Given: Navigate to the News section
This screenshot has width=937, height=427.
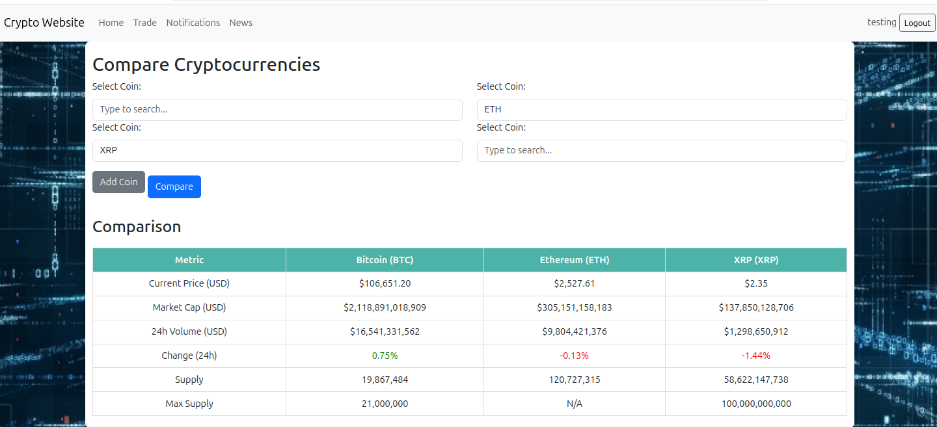Looking at the screenshot, I should 241,23.
